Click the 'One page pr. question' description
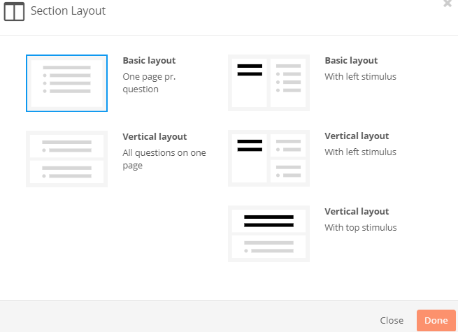The image size is (458, 332). 149,83
